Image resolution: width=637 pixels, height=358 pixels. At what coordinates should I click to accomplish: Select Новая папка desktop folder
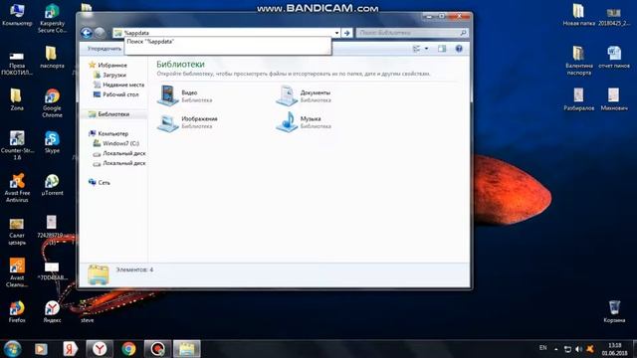(x=579, y=15)
